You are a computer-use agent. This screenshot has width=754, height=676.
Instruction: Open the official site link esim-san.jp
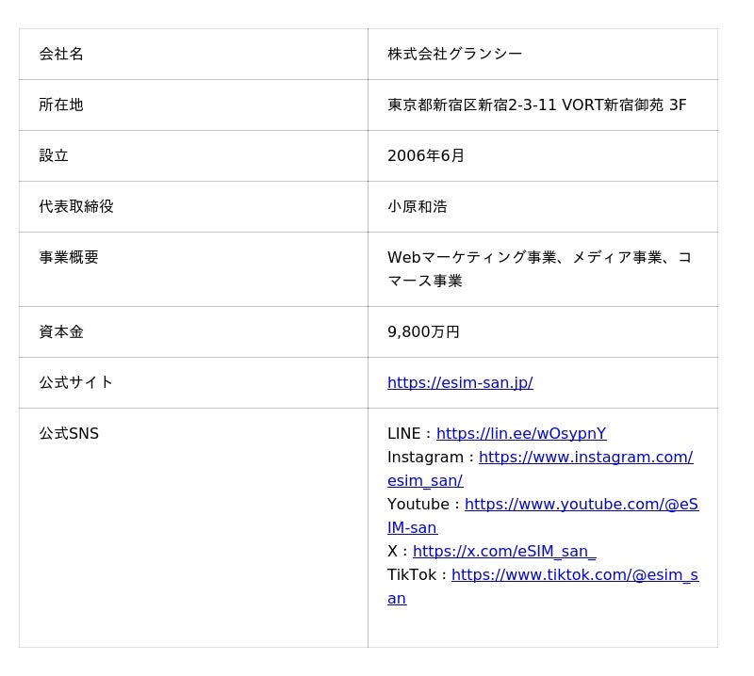coord(460,382)
